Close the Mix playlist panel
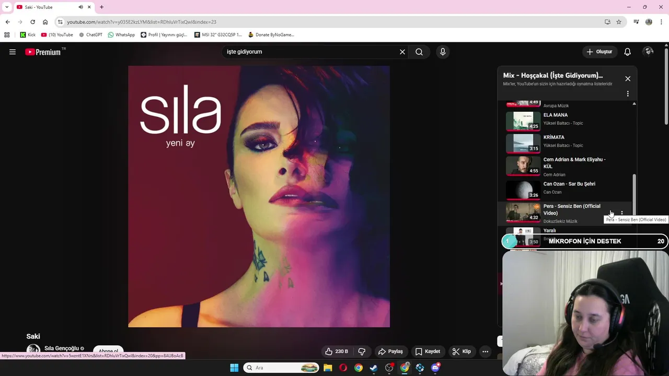This screenshot has width=669, height=376. click(x=628, y=78)
